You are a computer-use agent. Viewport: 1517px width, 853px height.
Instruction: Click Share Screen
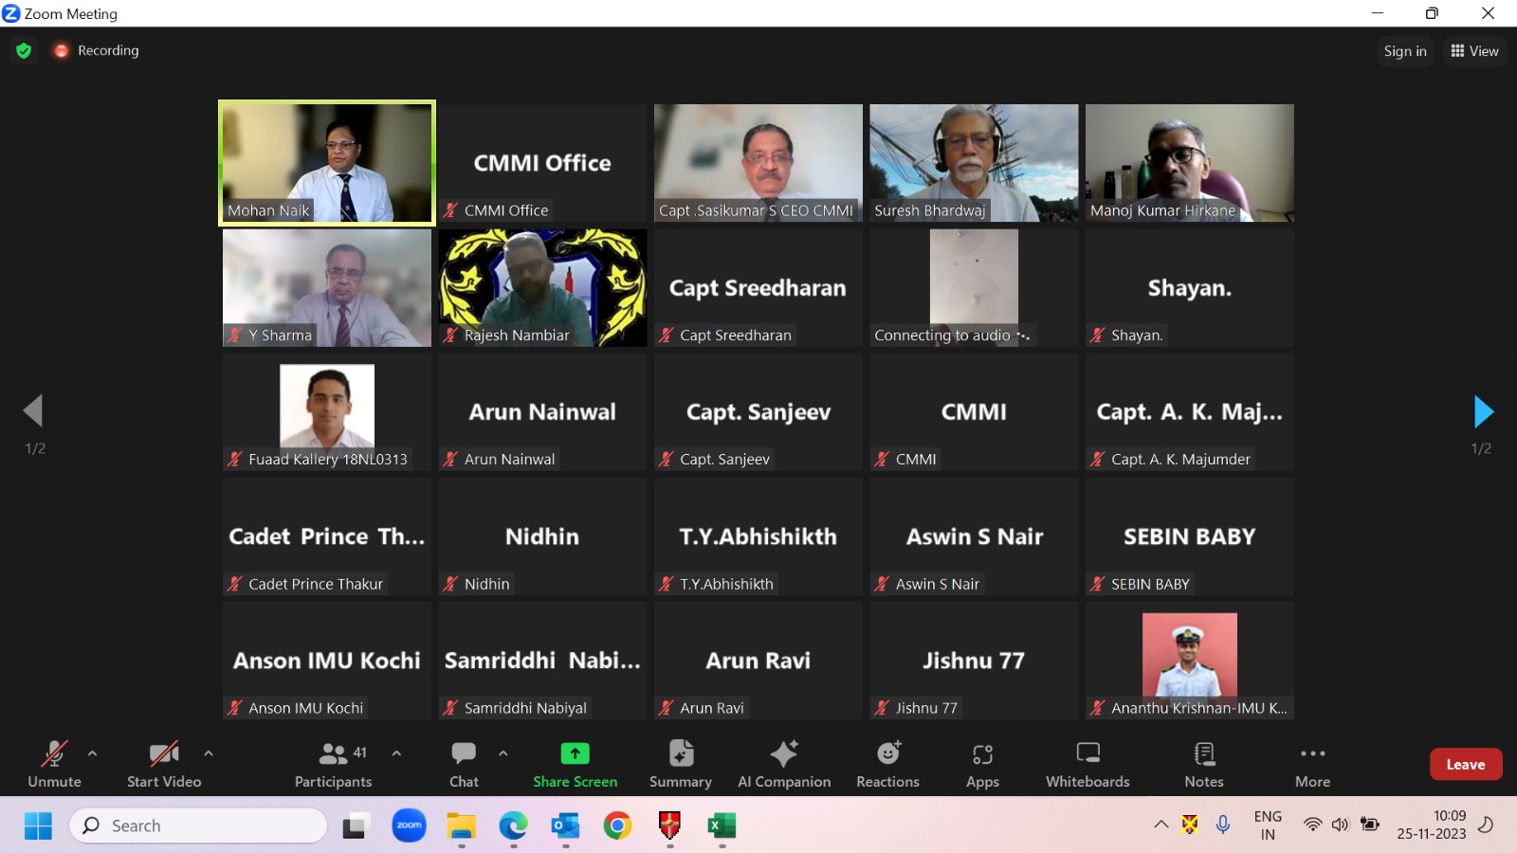click(x=575, y=764)
